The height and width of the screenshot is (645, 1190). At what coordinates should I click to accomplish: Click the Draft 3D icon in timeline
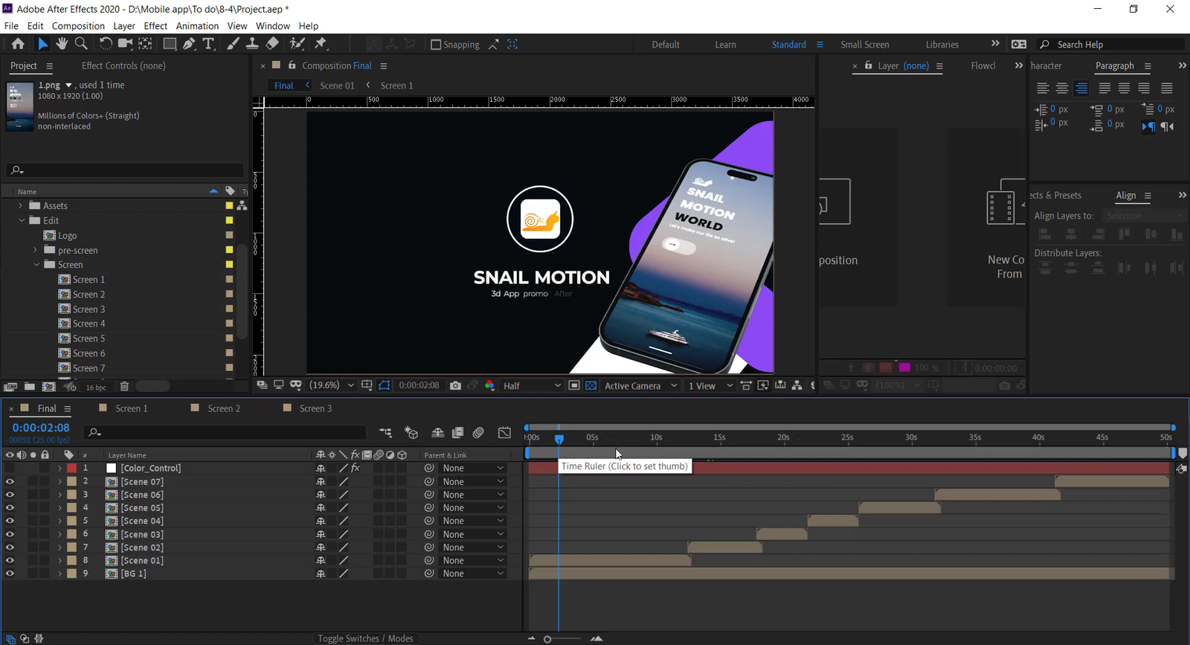pyautogui.click(x=411, y=432)
